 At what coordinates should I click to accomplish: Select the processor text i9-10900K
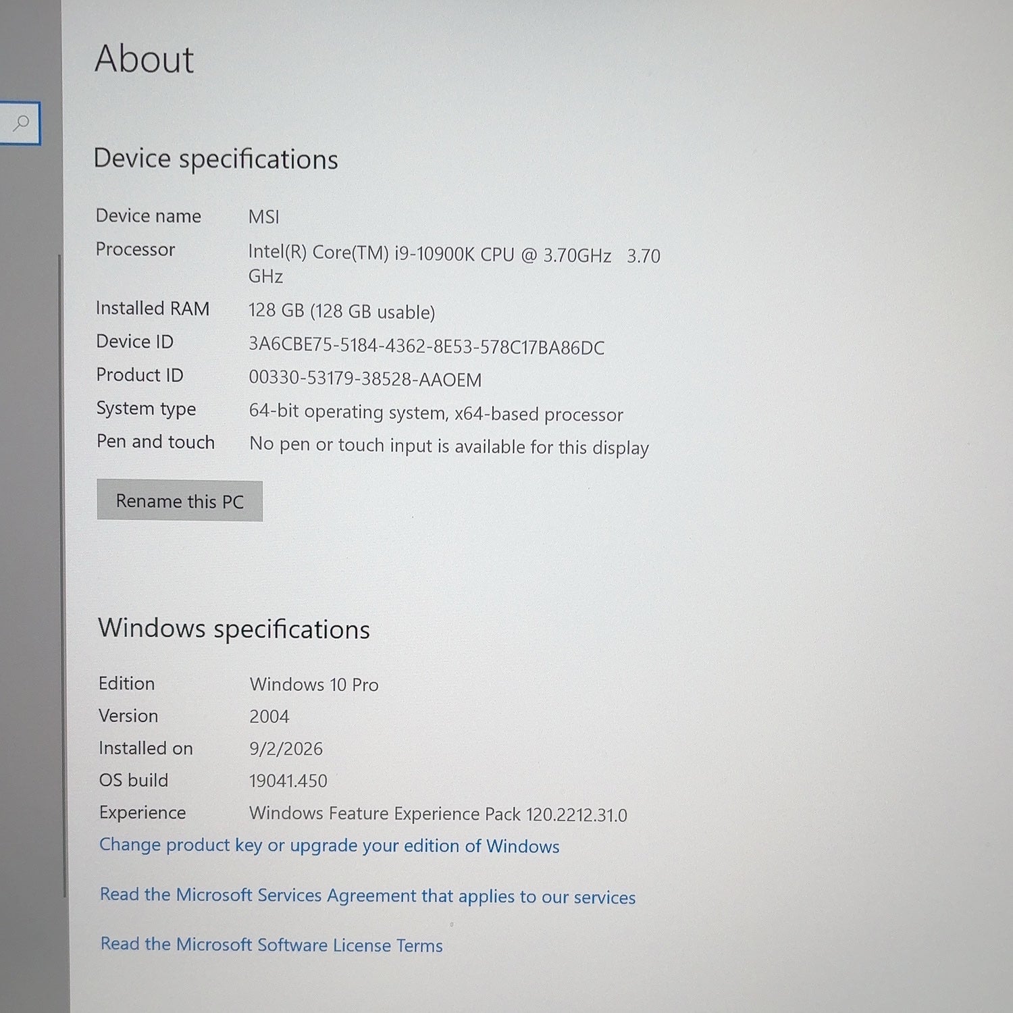pos(435,254)
